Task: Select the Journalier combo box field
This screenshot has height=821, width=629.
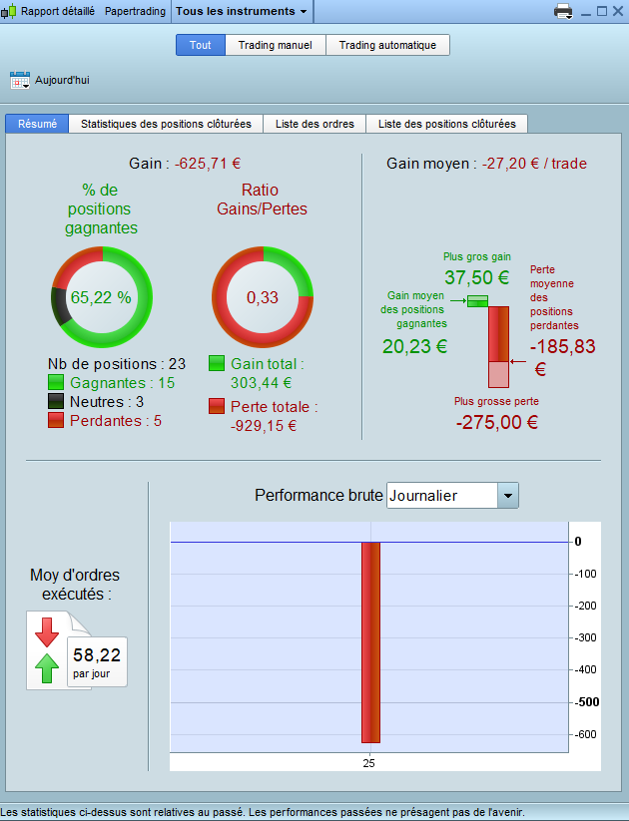Action: 452,496
